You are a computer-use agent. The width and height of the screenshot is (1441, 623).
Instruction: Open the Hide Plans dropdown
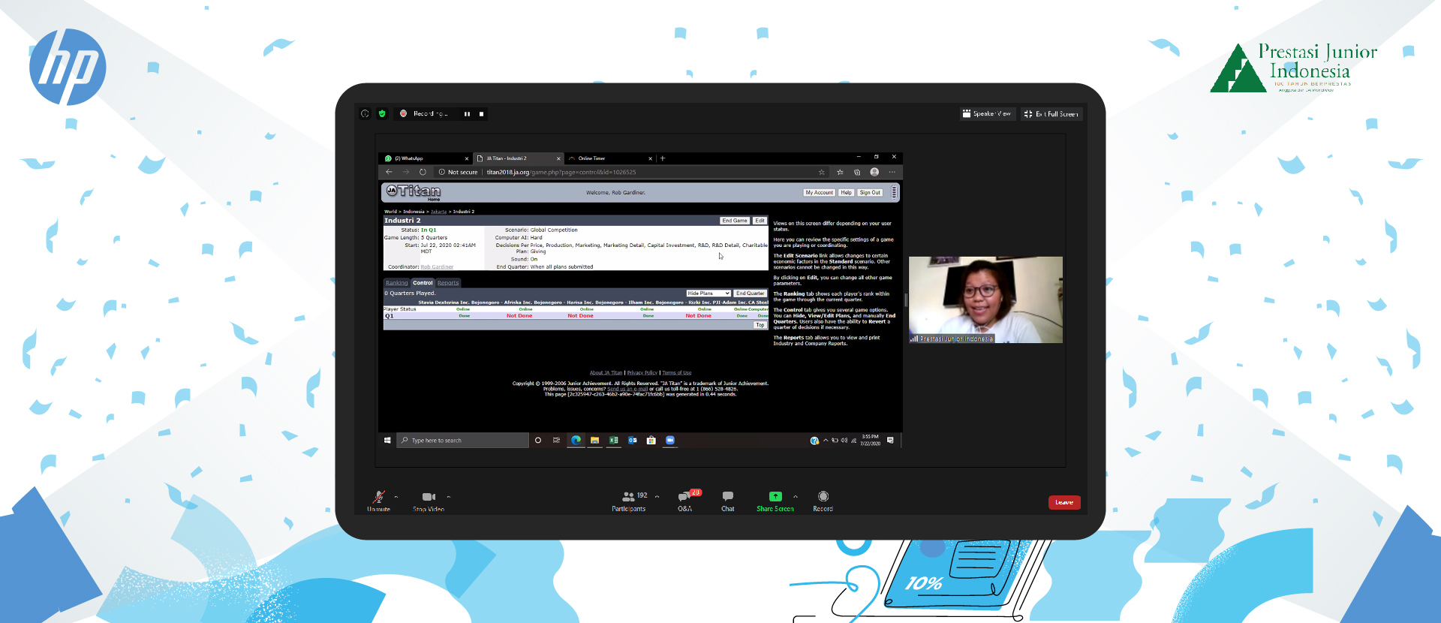708,293
